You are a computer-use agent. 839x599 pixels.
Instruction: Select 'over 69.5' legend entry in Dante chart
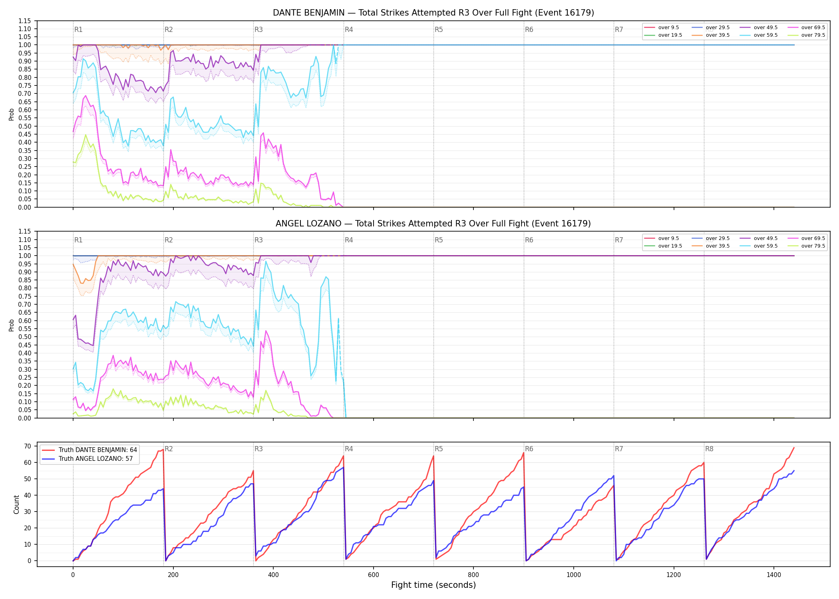pos(806,28)
